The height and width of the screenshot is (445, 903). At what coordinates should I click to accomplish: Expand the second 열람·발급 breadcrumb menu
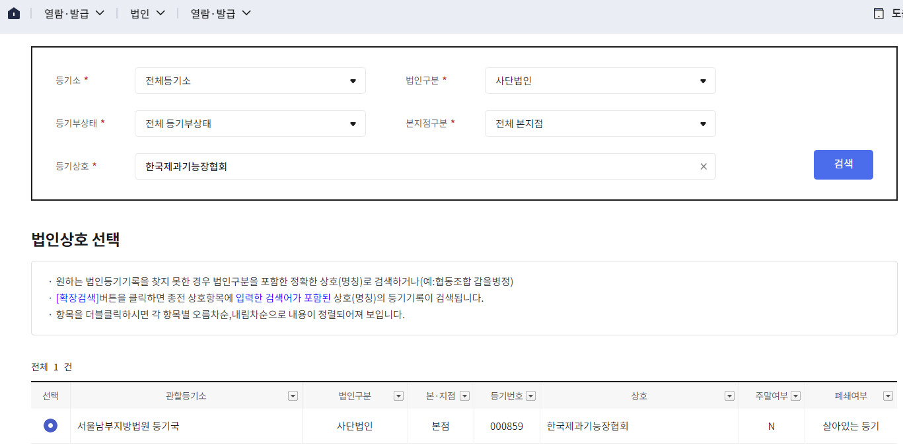point(221,13)
